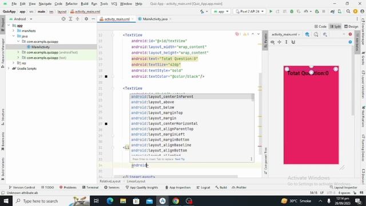Open the Component Tree side panel

(265, 161)
